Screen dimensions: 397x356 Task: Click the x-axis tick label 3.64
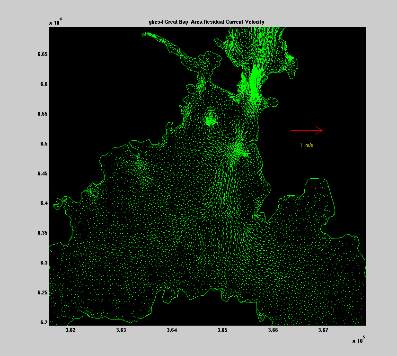tap(172, 330)
